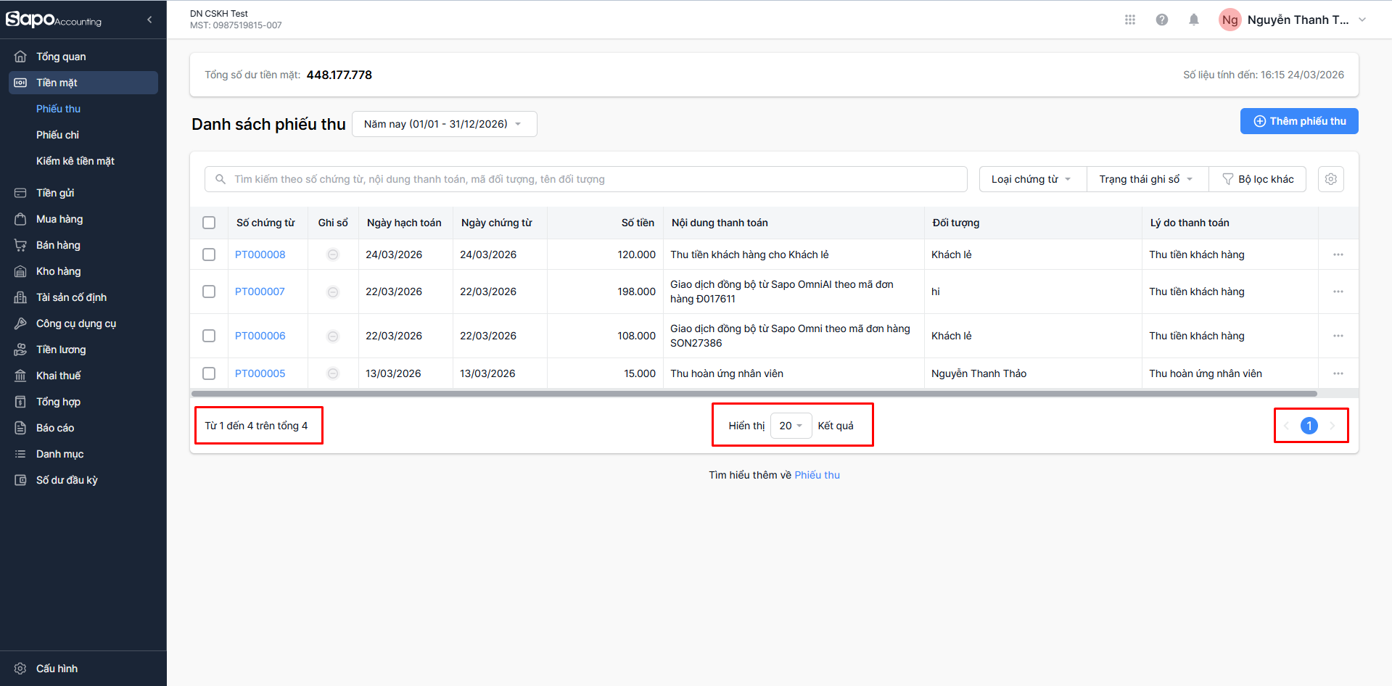Click the receipt search input field
The image size is (1392, 686).
coord(595,179)
